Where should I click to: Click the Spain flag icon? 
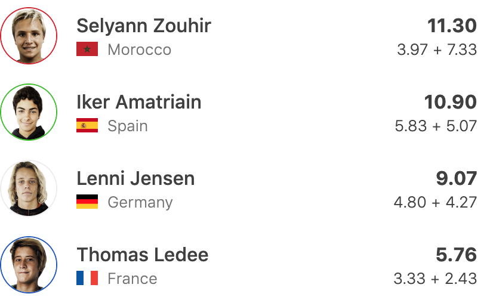click(x=87, y=126)
